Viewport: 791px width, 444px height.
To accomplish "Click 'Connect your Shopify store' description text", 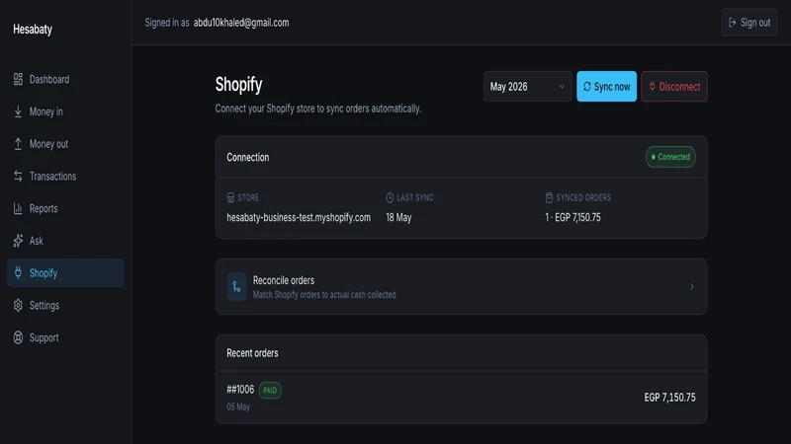I will click(318, 109).
